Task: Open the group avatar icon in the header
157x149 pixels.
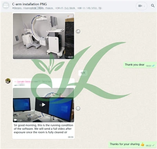Action: (6, 5)
